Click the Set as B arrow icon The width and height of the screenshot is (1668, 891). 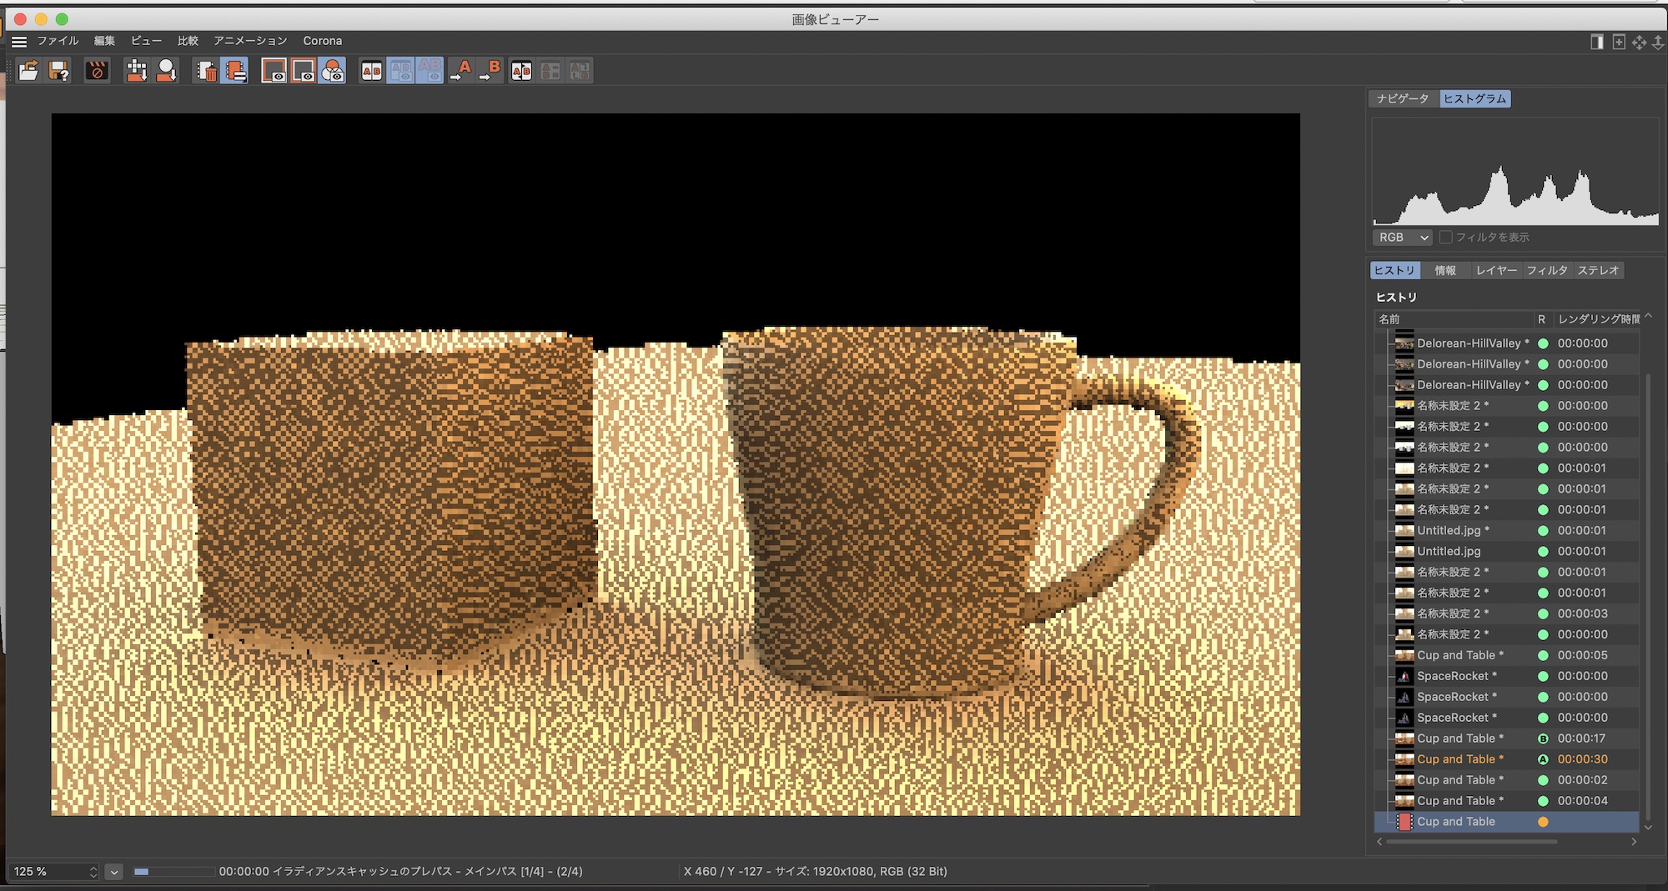(x=490, y=72)
